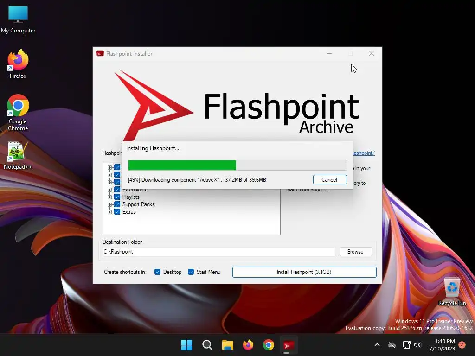The height and width of the screenshot is (356, 475).
Task: Click the Flashpoint Installer taskbar icon
Action: (289, 345)
